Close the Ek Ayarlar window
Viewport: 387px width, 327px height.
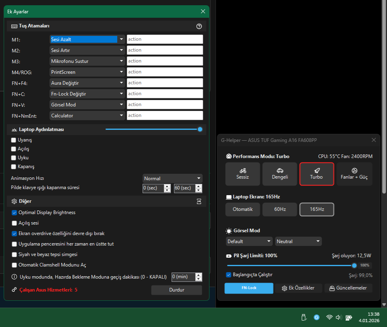click(x=203, y=11)
